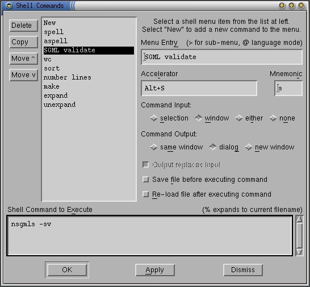Click the scrollbar up arrow in command box
310x287 pixels.
click(x=299, y=219)
